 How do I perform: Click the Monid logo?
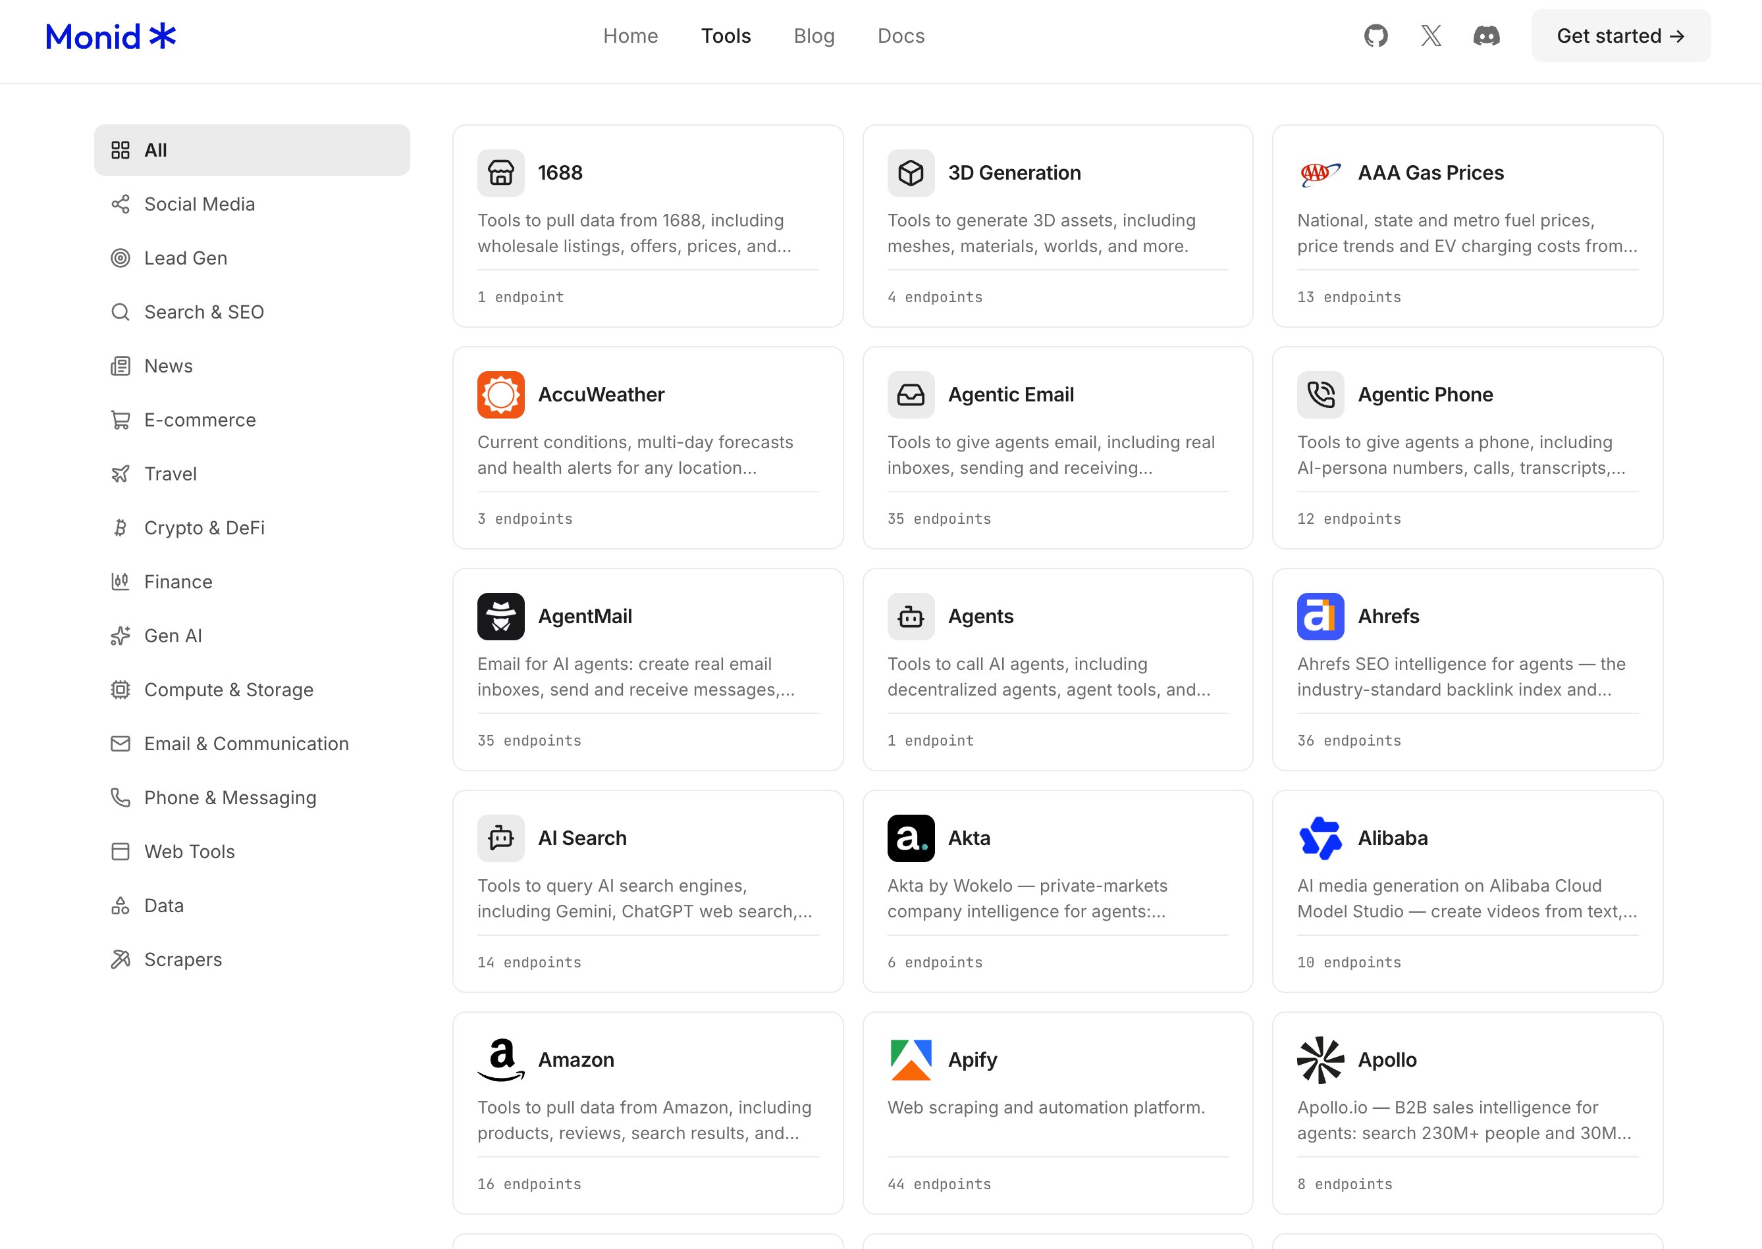[111, 36]
